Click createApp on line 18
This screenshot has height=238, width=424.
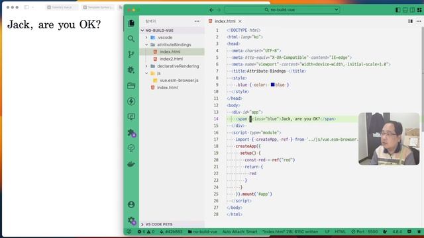coord(246,146)
